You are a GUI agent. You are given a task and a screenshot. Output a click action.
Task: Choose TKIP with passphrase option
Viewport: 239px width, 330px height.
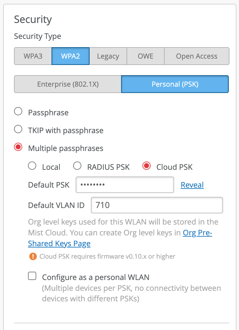(18, 129)
